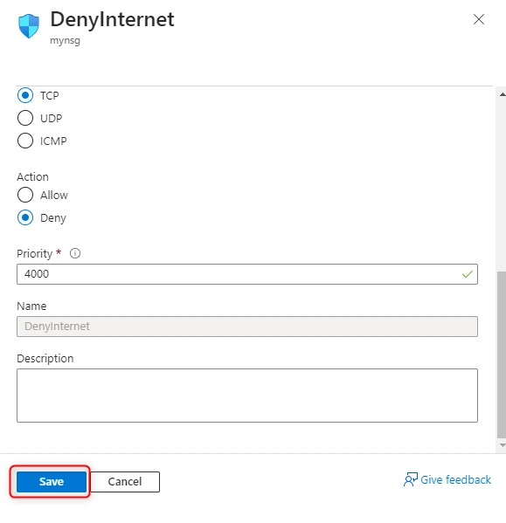Click the Priority info tooltip icon
The width and height of the screenshot is (506, 523).
point(75,253)
